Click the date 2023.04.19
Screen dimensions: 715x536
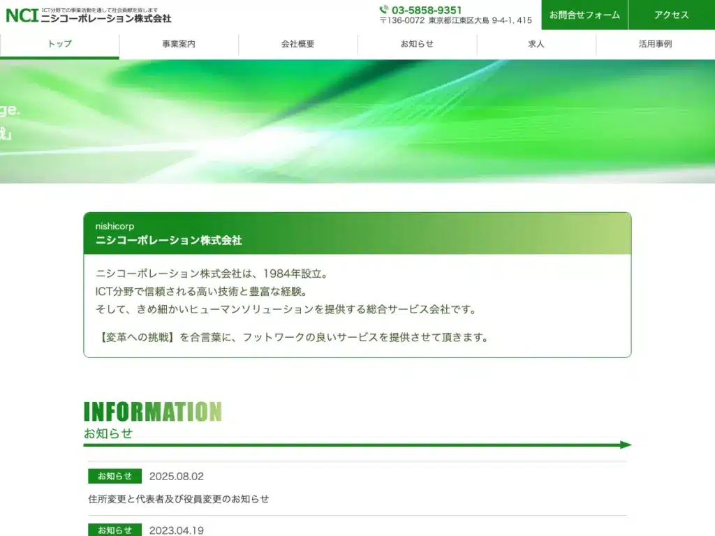pyautogui.click(x=177, y=530)
